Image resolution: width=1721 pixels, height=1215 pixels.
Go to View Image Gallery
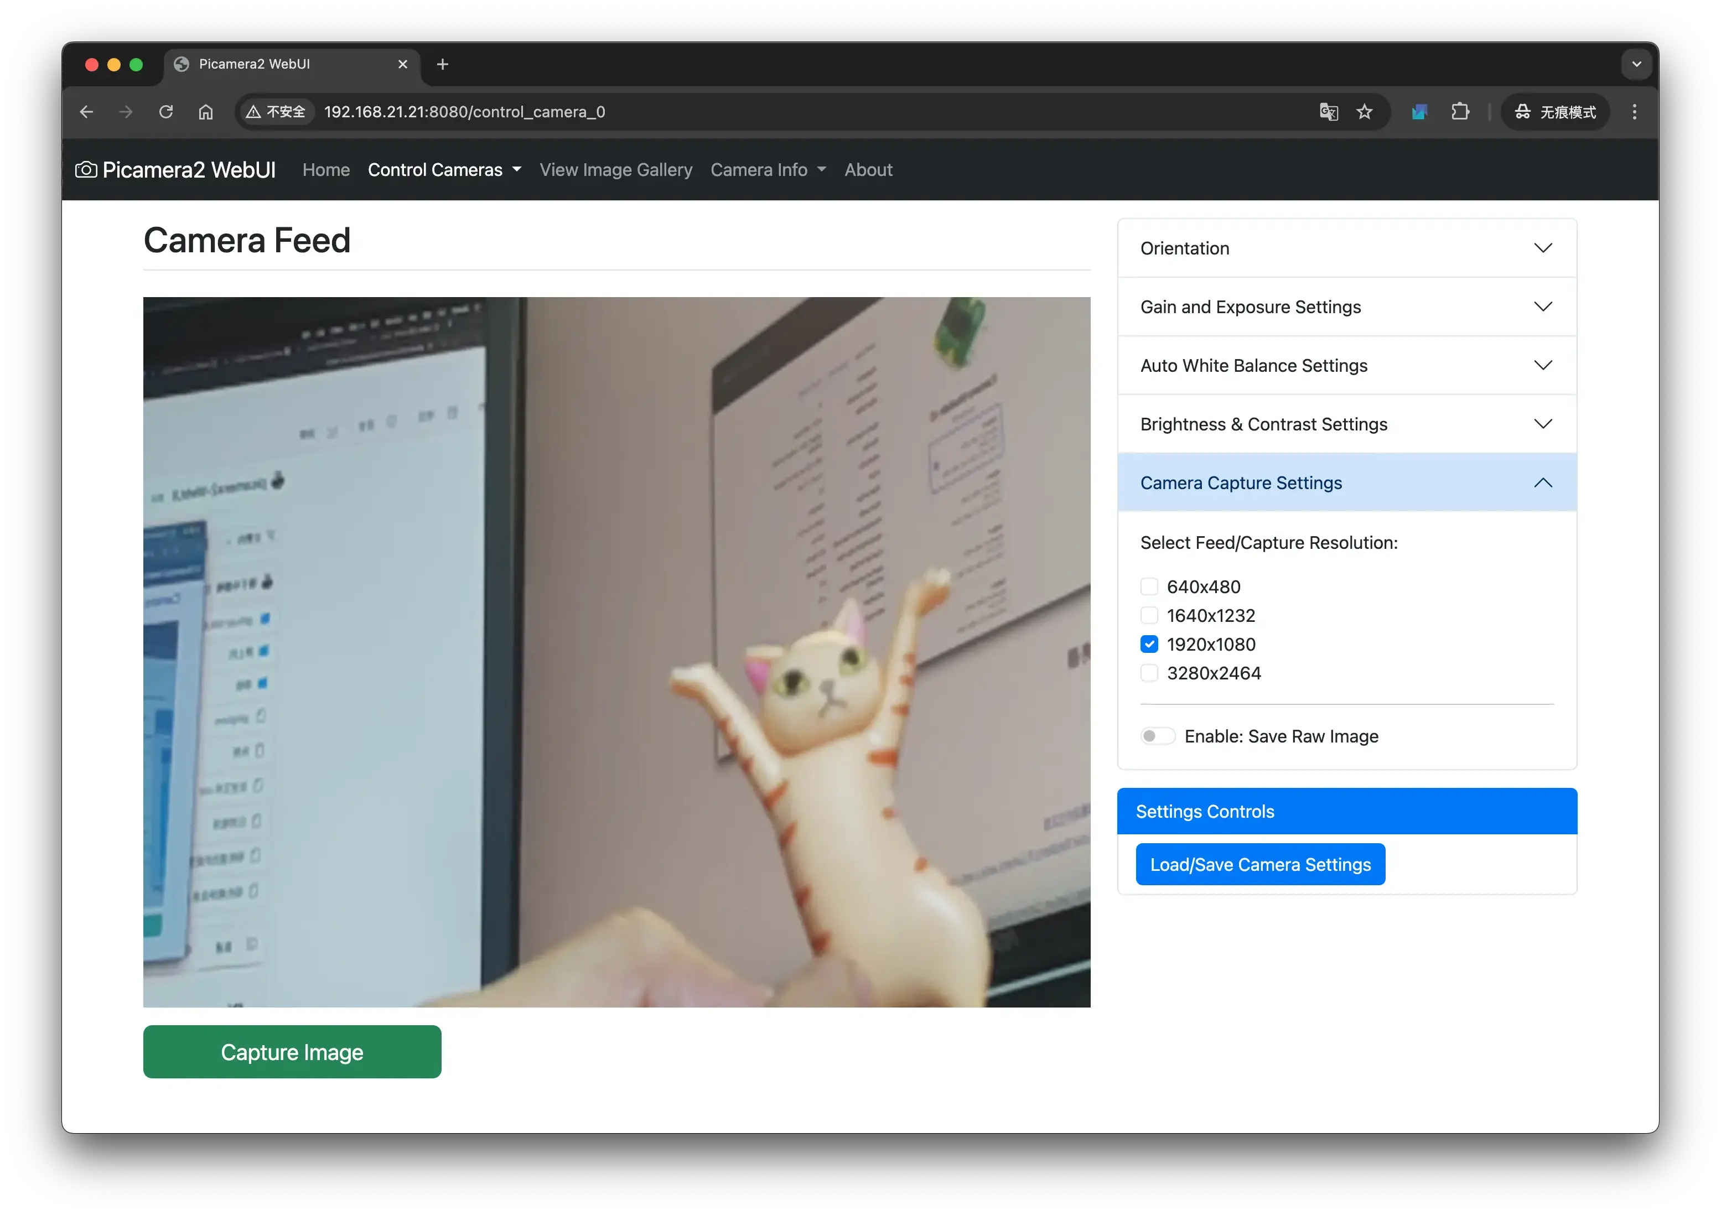(615, 170)
